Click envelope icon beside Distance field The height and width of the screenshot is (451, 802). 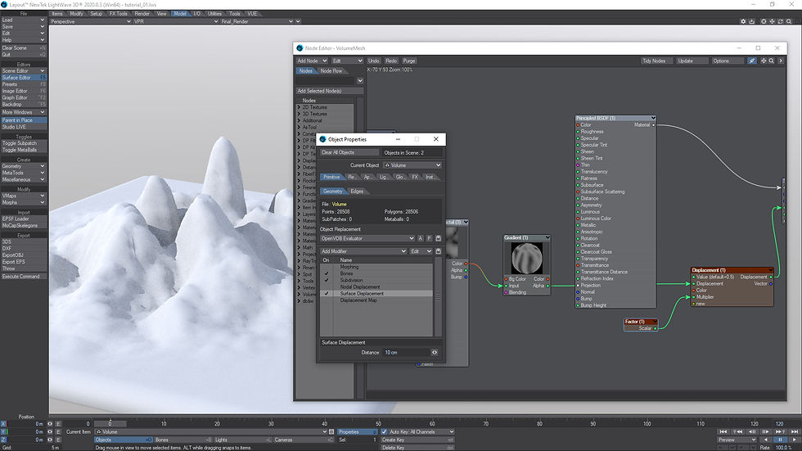(435, 352)
